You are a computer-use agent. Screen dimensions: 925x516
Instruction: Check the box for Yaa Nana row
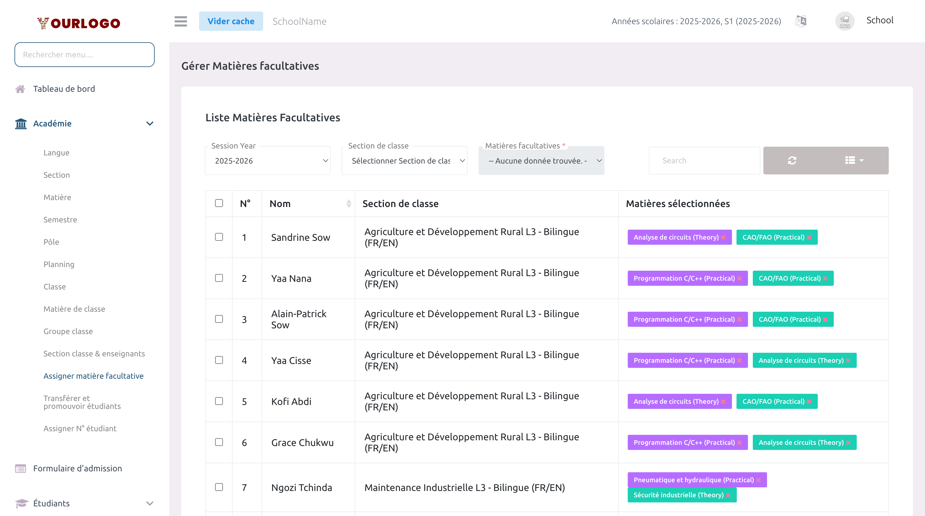pos(219,278)
